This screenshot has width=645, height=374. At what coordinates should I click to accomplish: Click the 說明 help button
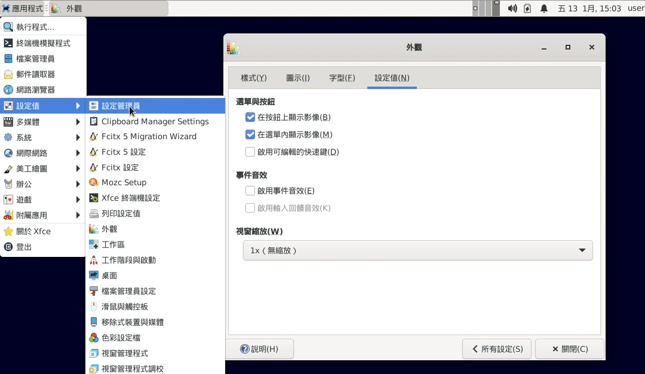[x=259, y=349]
